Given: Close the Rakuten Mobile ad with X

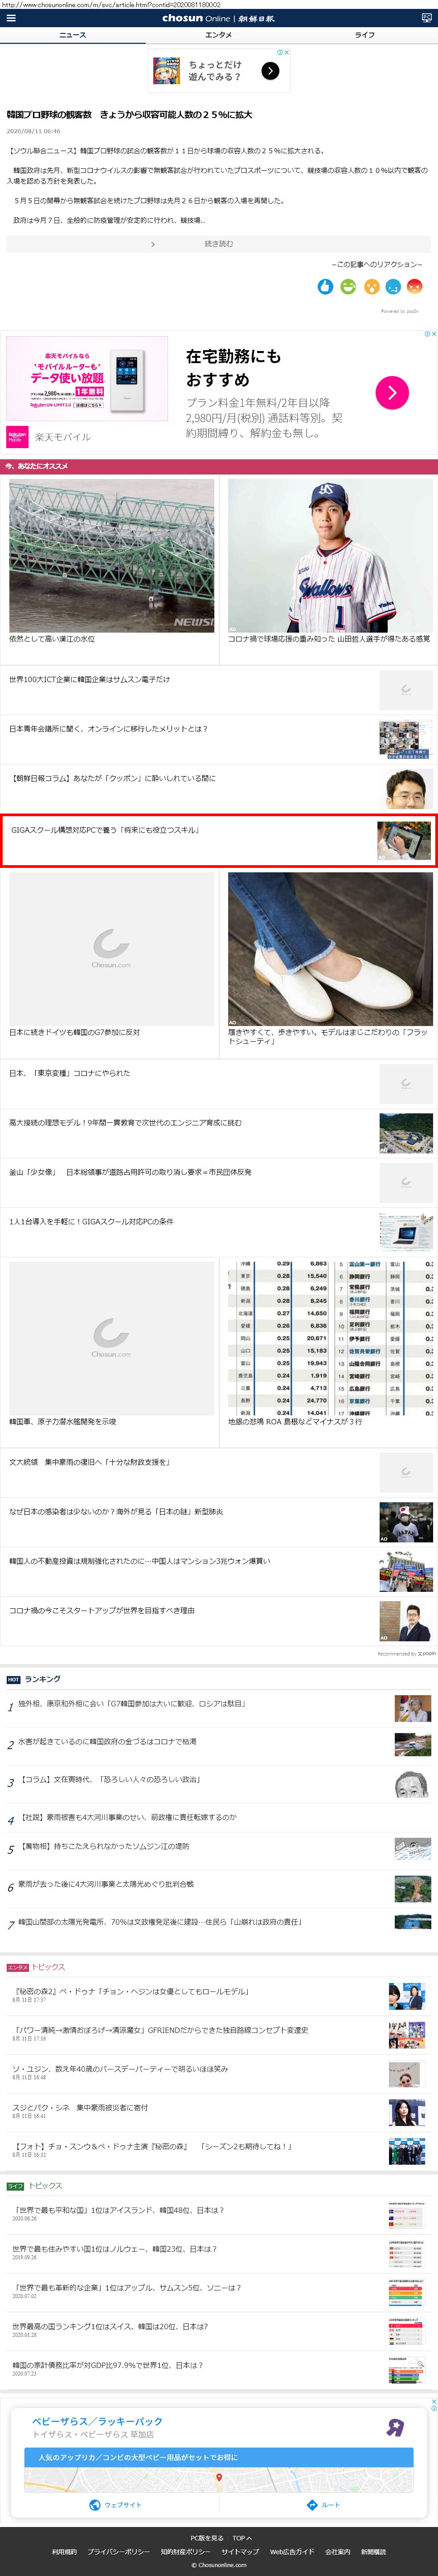Looking at the screenshot, I should tap(433, 334).
